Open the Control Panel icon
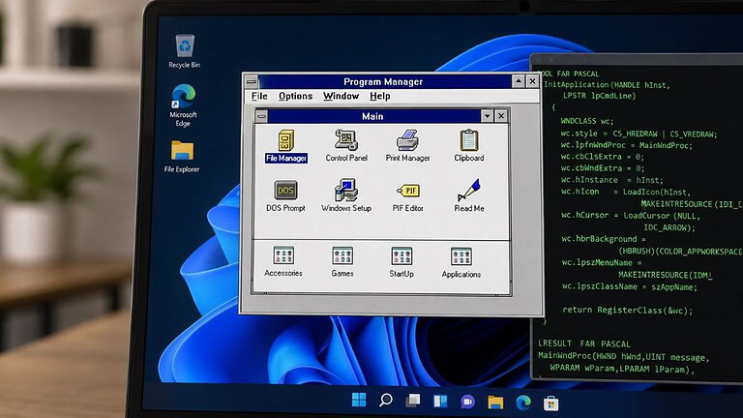Screen dimensions: 743x418 (x=346, y=145)
